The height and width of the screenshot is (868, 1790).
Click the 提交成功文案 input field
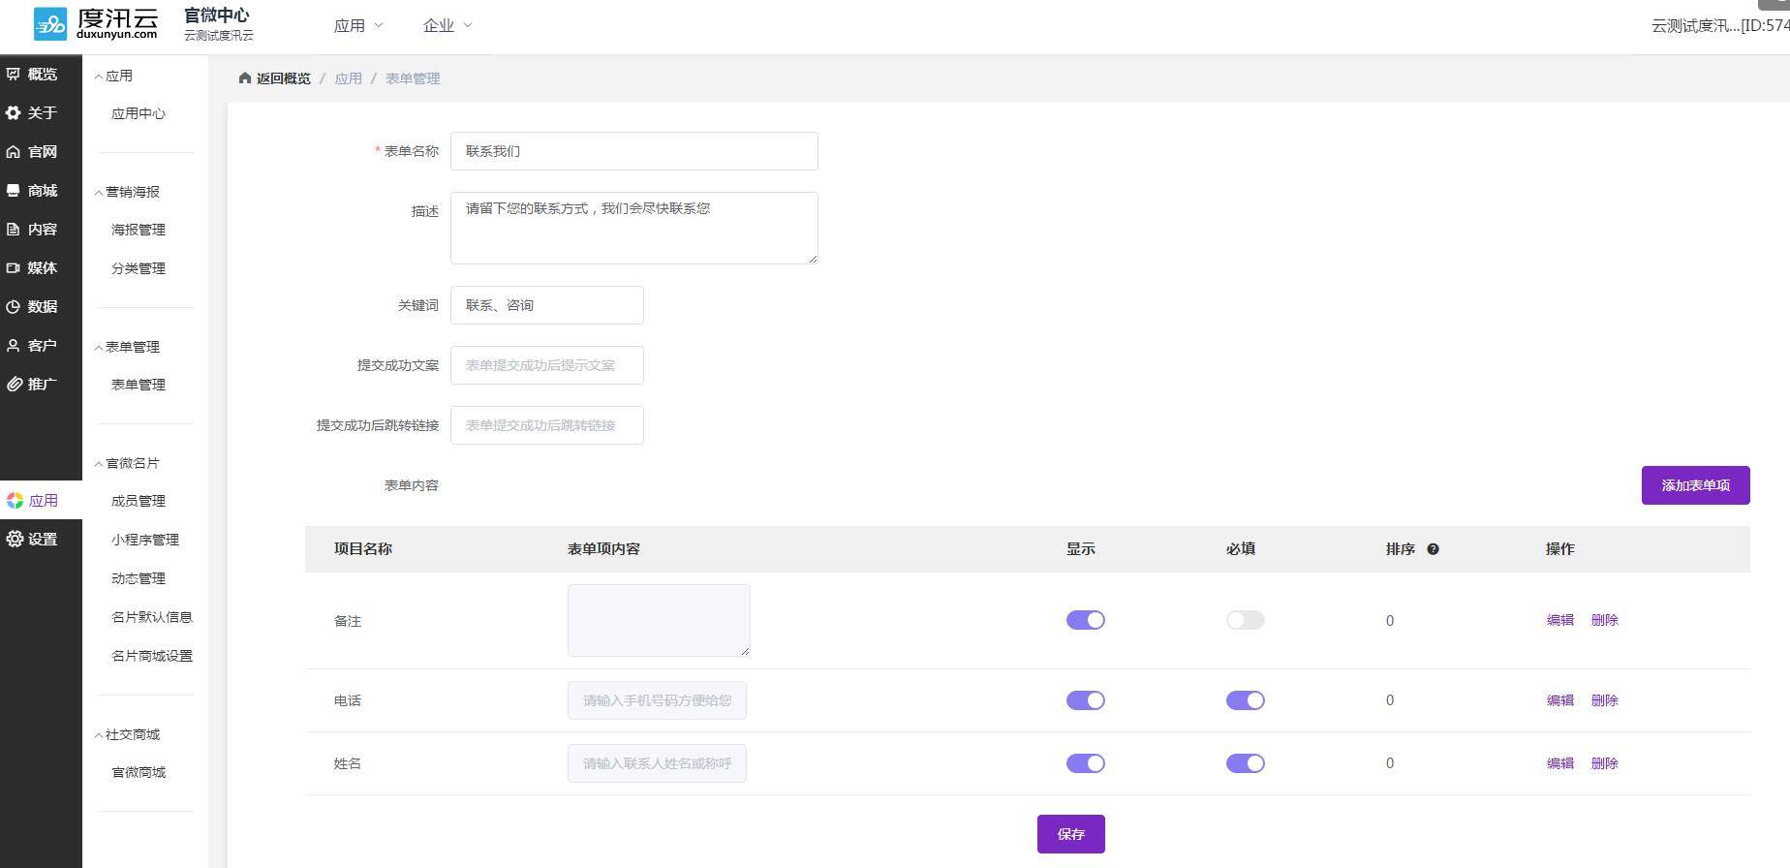point(547,365)
